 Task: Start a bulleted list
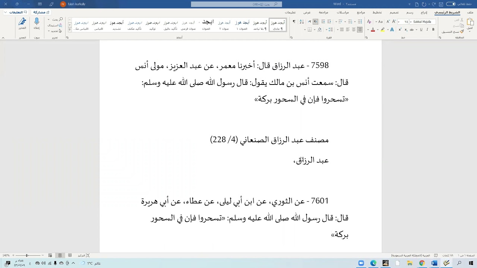[360, 22]
